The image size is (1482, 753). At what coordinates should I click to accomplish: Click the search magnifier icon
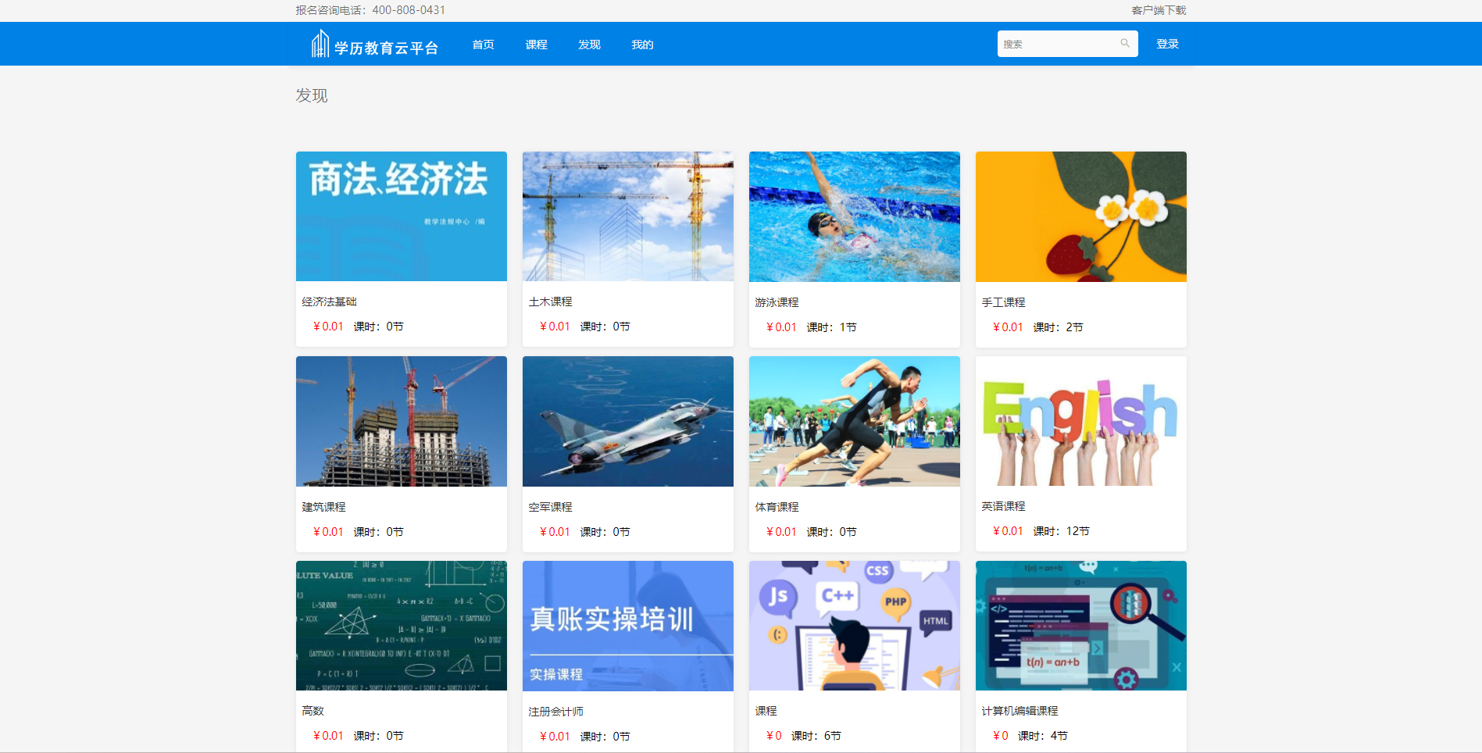(1125, 44)
